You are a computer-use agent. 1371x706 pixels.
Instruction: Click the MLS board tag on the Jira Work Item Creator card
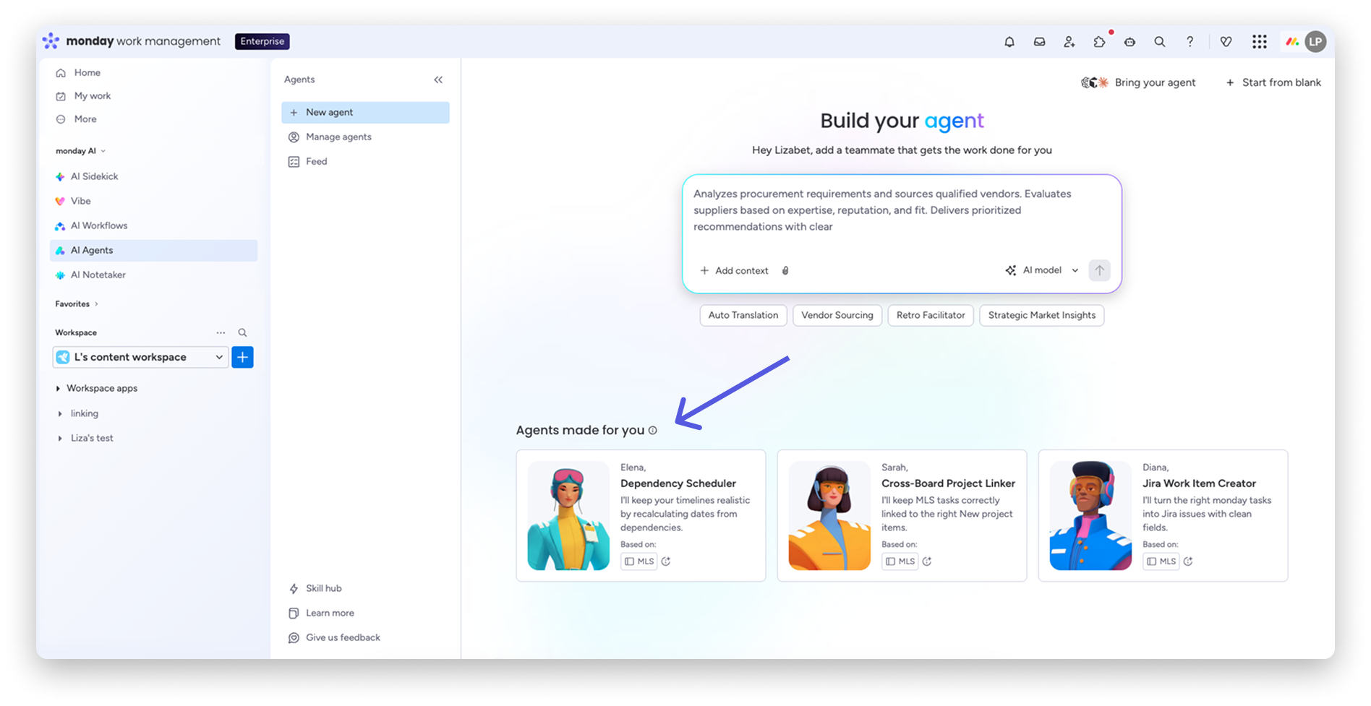[1161, 561]
